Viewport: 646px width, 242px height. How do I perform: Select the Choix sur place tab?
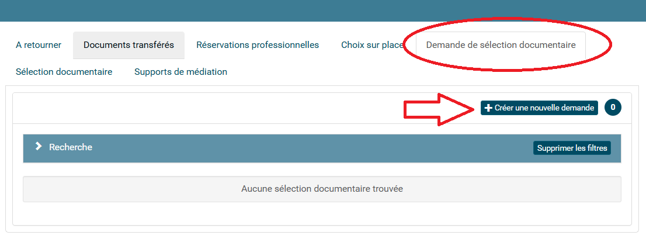[x=372, y=45]
